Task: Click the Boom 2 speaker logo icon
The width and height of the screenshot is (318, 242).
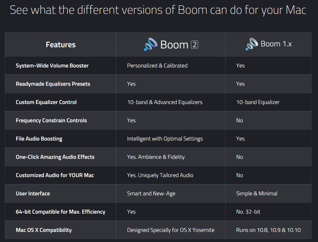Action: [151, 44]
